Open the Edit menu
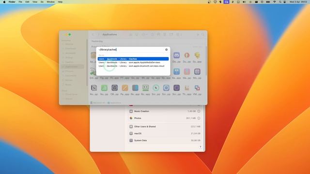The width and height of the screenshot is (310, 174). pyautogui.click(x=27, y=2)
